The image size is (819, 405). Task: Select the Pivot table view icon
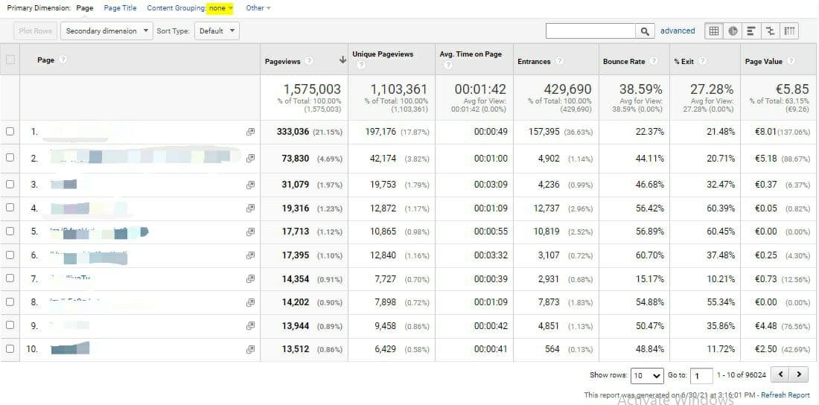[x=789, y=31]
